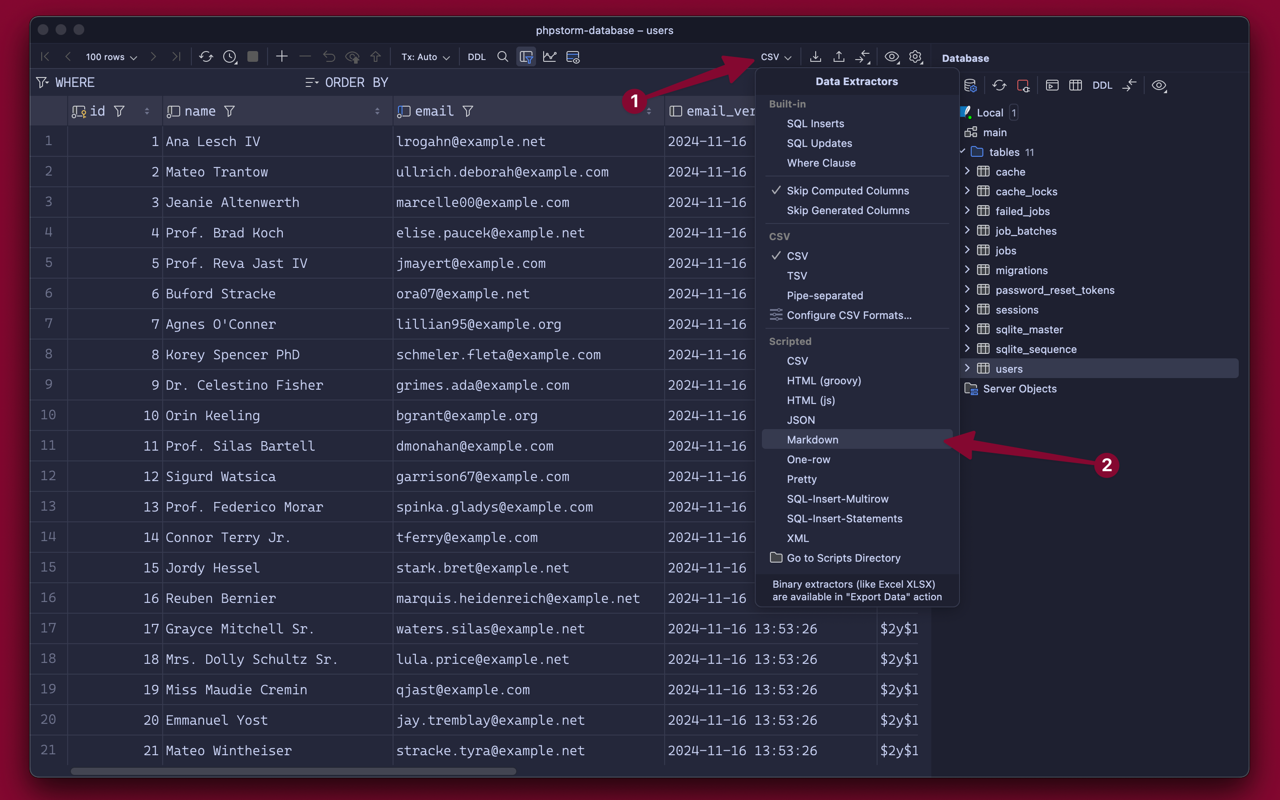Viewport: 1280px width, 800px height.
Task: Click the DDL button in grid toolbar
Action: point(476,56)
